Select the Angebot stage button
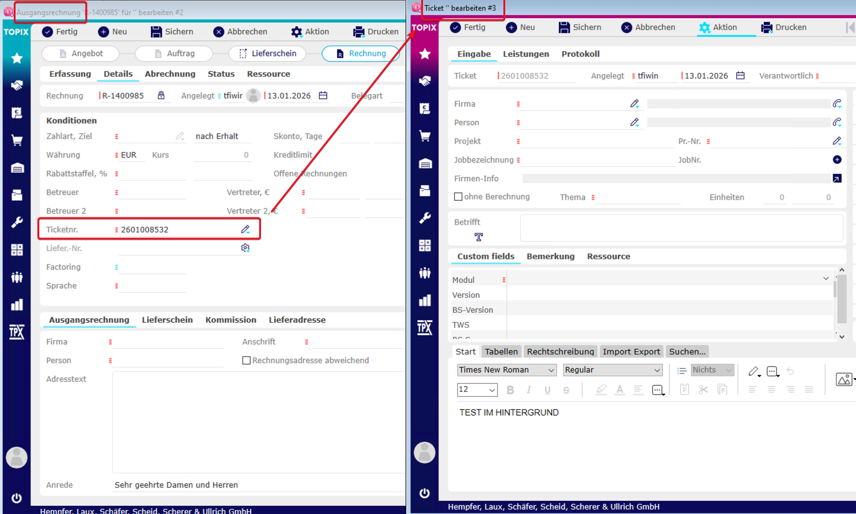 click(x=81, y=54)
